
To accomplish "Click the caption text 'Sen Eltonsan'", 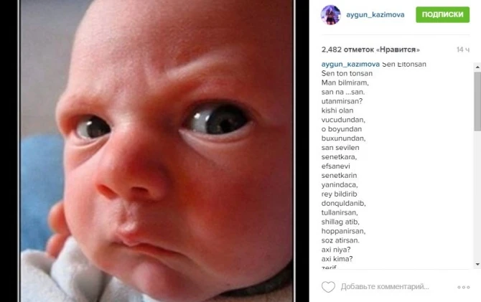I will click(404, 64).
